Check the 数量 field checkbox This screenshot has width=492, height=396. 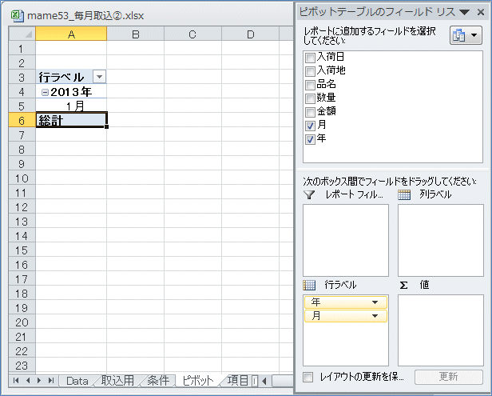coord(310,98)
